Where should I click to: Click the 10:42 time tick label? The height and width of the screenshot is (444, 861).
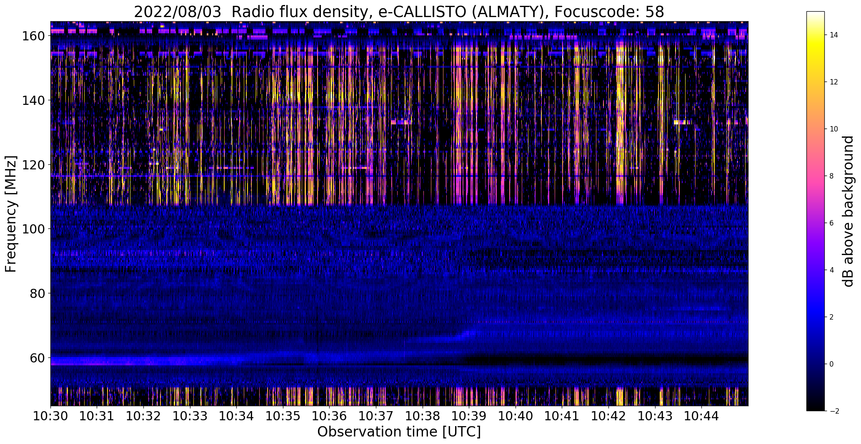pos(608,415)
